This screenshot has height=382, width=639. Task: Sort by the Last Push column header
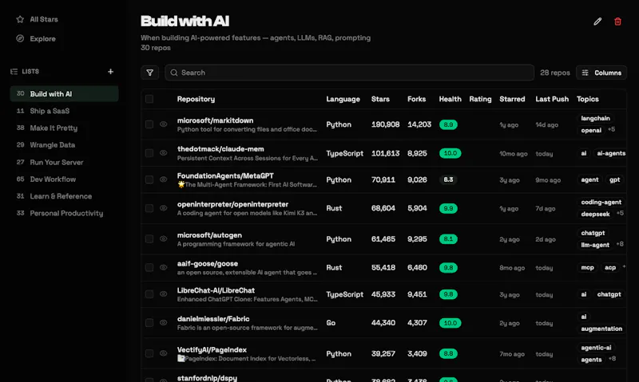tap(552, 99)
